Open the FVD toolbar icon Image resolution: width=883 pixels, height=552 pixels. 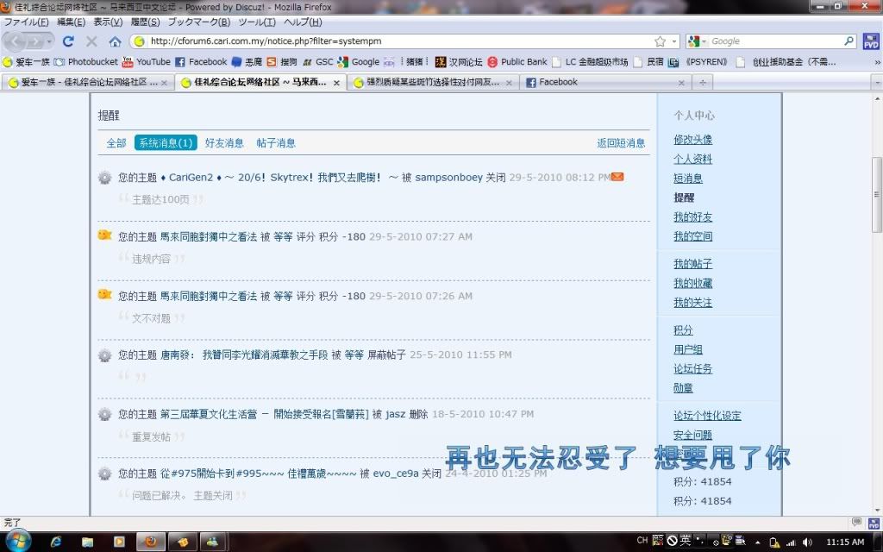[871, 41]
